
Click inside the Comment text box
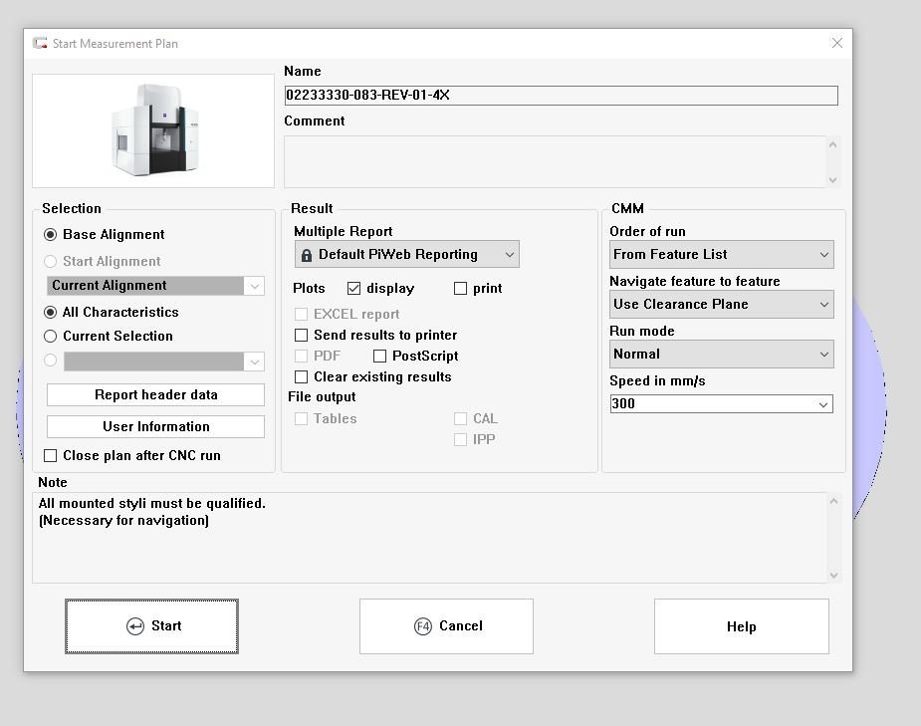pos(555,162)
